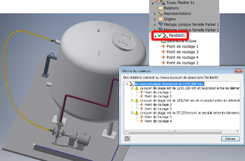Image resolution: width=245 pixels, height=161 pixels.
Task: Select Point de routage 3 under 87,220 mm violation
Action: pyautogui.click(x=158, y=117)
